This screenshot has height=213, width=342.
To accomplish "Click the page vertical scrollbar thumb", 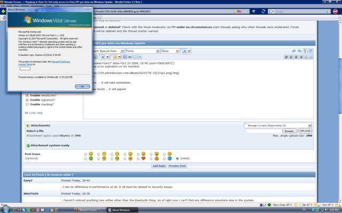I will [x=340, y=86].
